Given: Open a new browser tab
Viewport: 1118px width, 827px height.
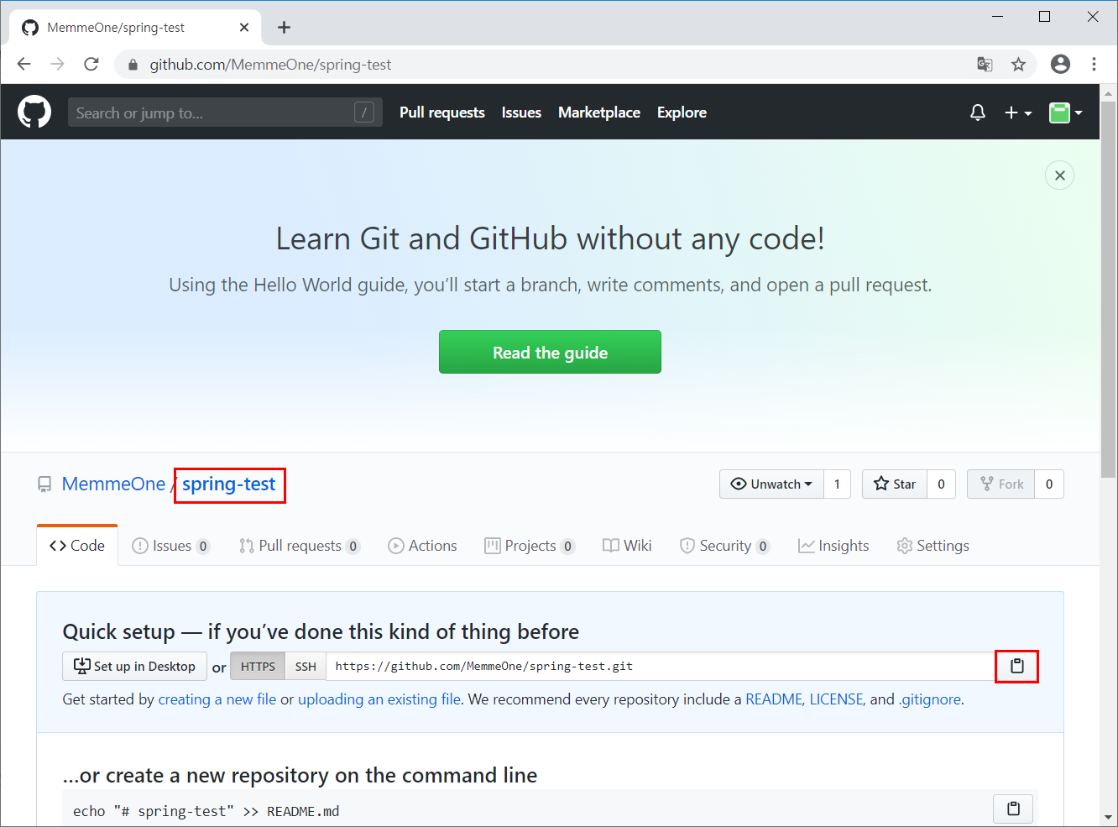Looking at the screenshot, I should (284, 28).
